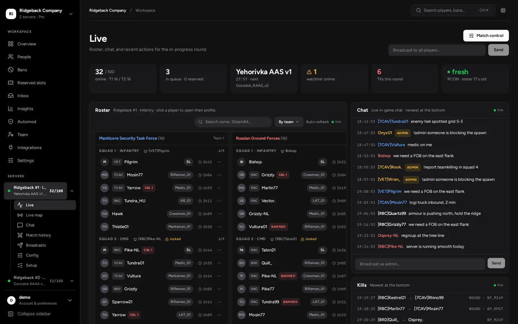Select the Live submenu item

point(45,205)
